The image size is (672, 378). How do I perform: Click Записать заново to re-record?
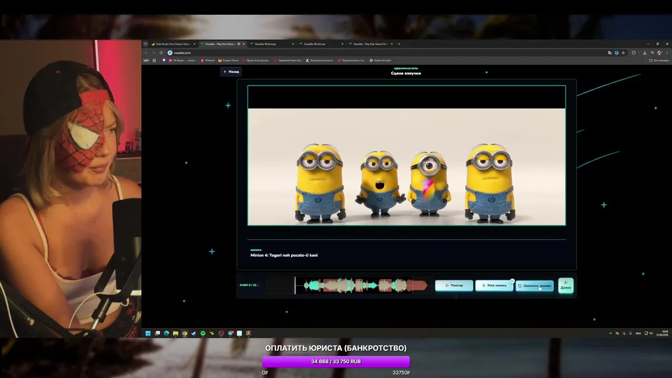point(534,286)
